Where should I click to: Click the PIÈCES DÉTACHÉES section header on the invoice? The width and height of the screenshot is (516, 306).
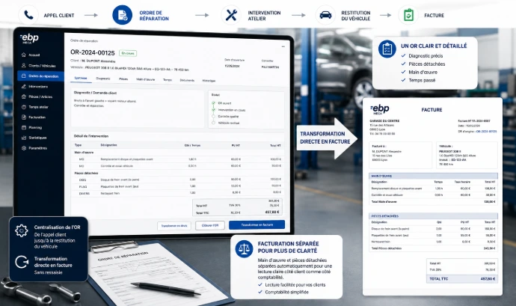(433, 216)
